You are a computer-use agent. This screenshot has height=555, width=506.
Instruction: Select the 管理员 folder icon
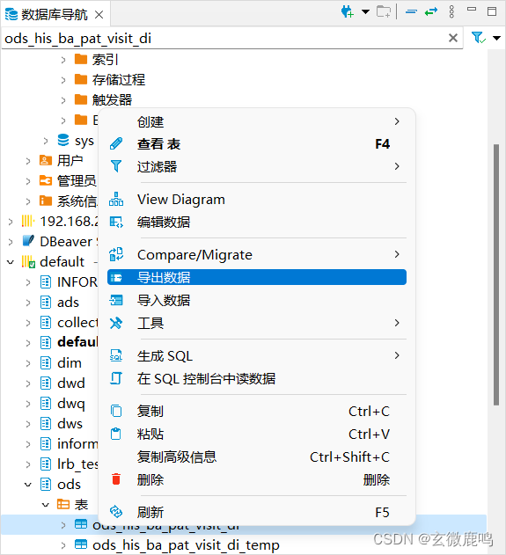[46, 181]
